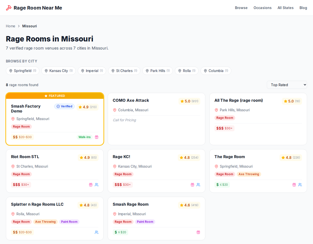The image size is (313, 244).
Task: Click group icon on Rage KC! card
Action: click(198, 185)
